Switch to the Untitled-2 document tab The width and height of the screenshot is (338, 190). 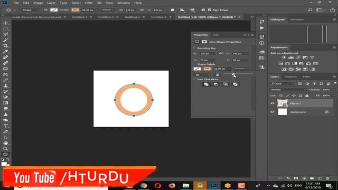[x=106, y=17]
